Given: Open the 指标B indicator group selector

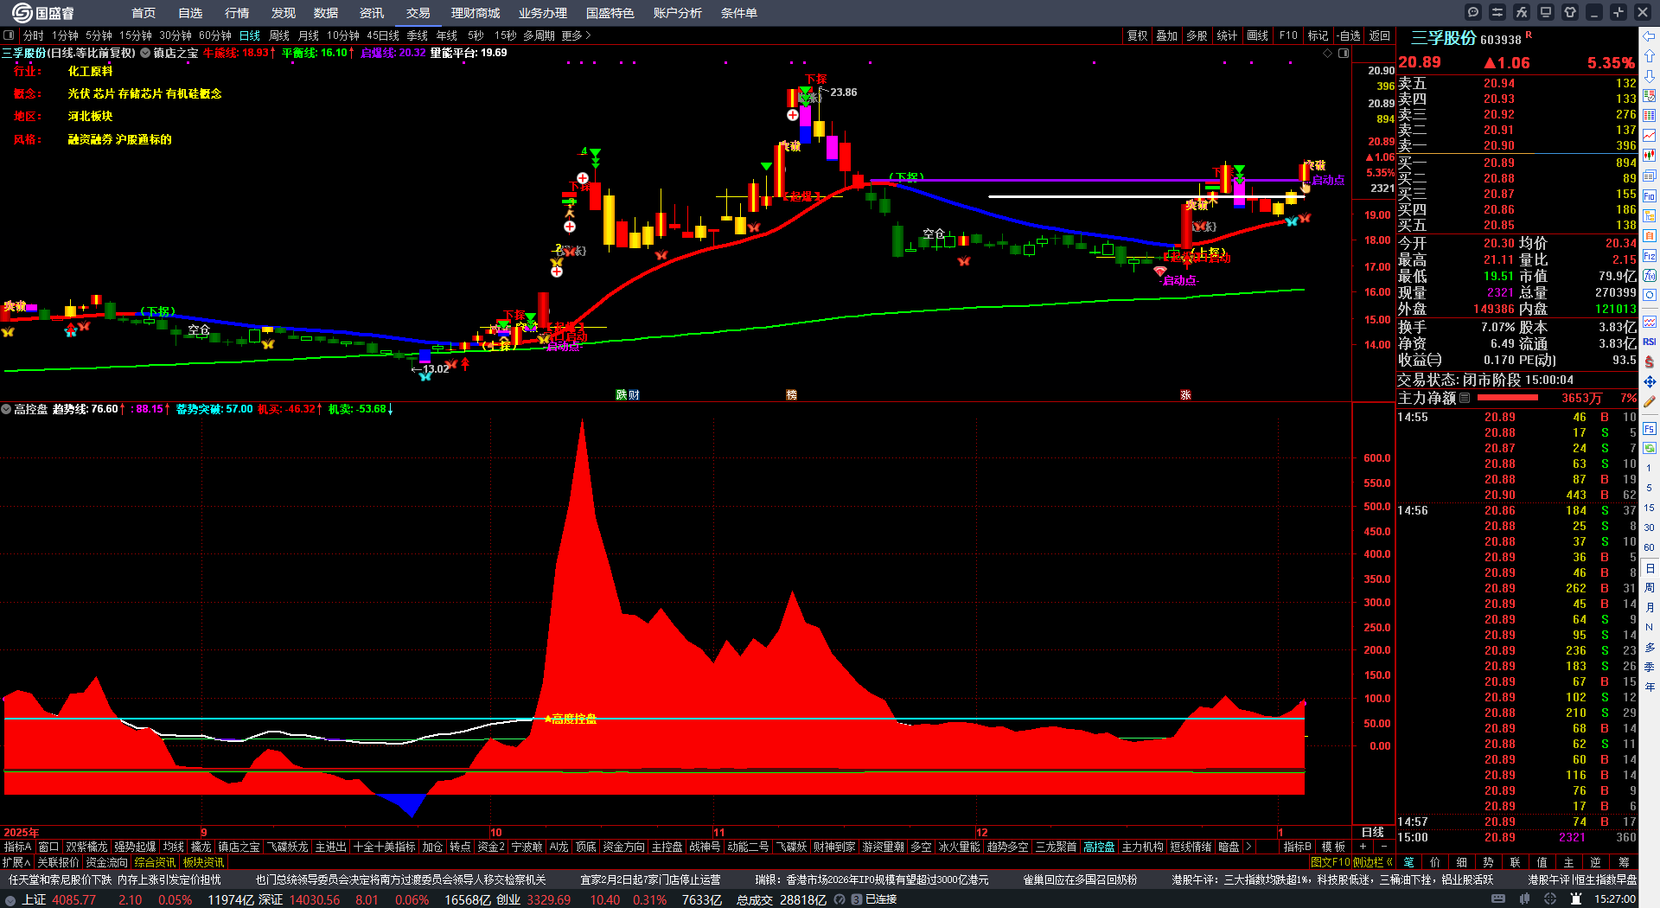Looking at the screenshot, I should click(x=1297, y=847).
